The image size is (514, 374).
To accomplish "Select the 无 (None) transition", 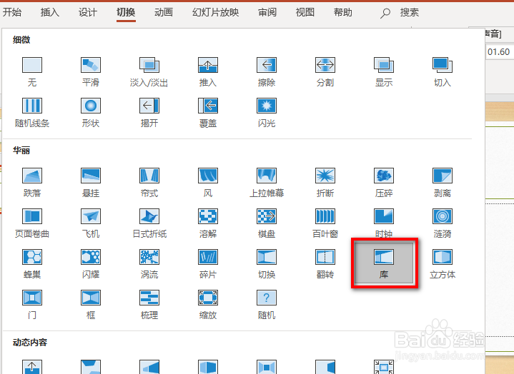I will pyautogui.click(x=31, y=72).
